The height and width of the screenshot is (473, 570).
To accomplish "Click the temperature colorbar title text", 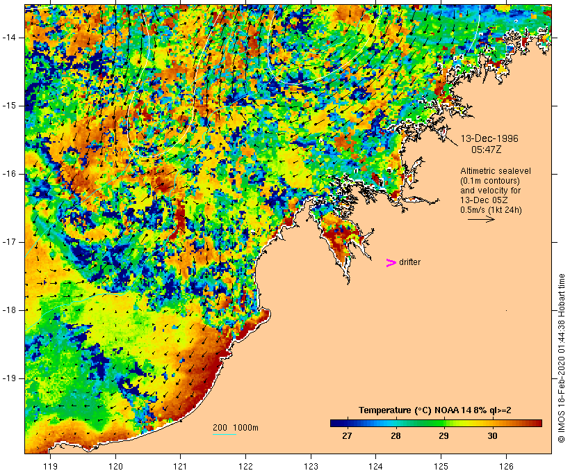I will [x=434, y=410].
